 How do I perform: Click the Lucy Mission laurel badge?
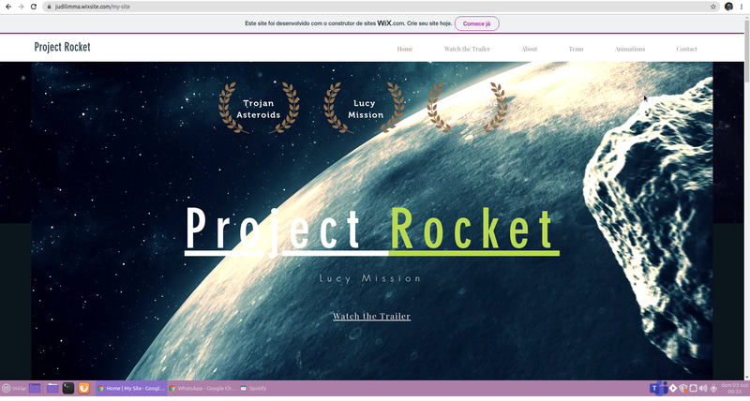coord(365,108)
